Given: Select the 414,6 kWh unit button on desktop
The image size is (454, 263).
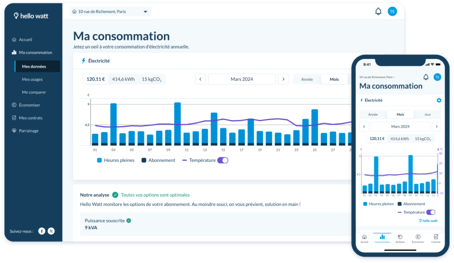Looking at the screenshot, I should [123, 79].
